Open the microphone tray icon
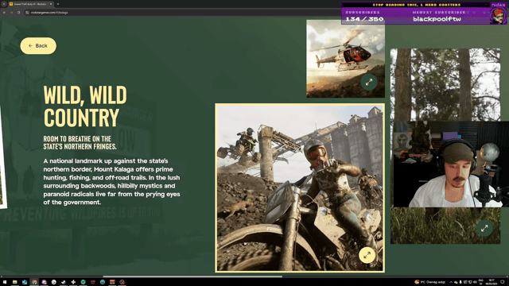This screenshot has height=286, width=509. coord(460,282)
